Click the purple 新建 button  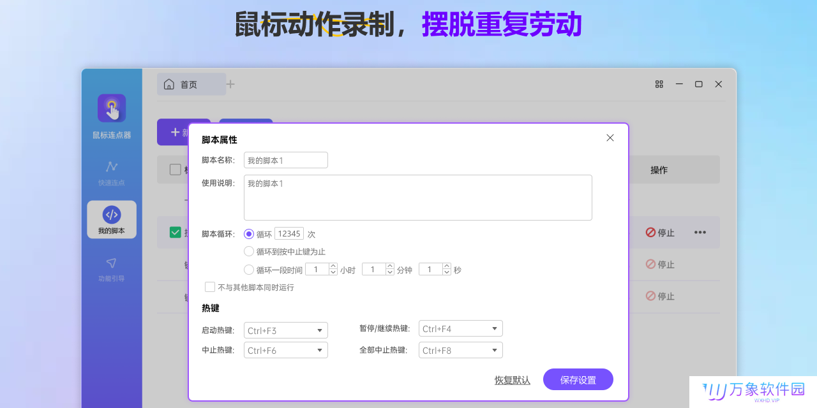tap(184, 132)
